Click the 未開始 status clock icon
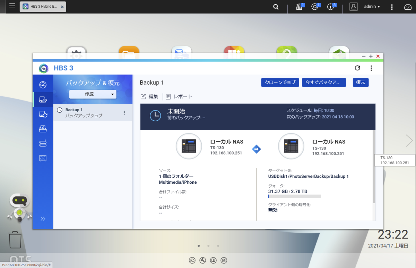The image size is (416, 268). coord(155,115)
